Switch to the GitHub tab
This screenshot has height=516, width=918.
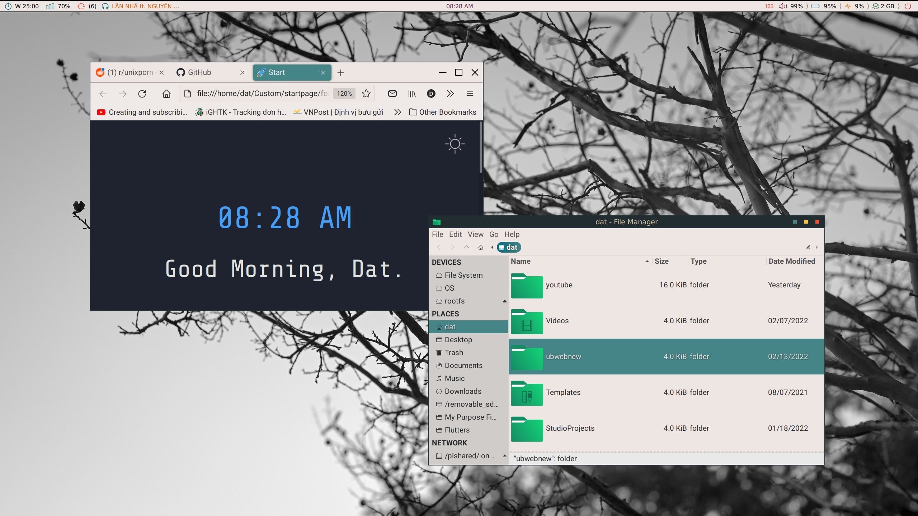[199, 72]
